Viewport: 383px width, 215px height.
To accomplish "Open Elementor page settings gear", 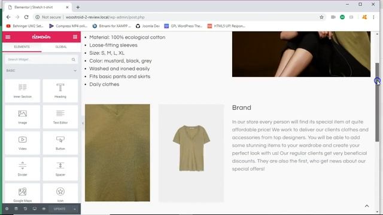I will (7, 209).
